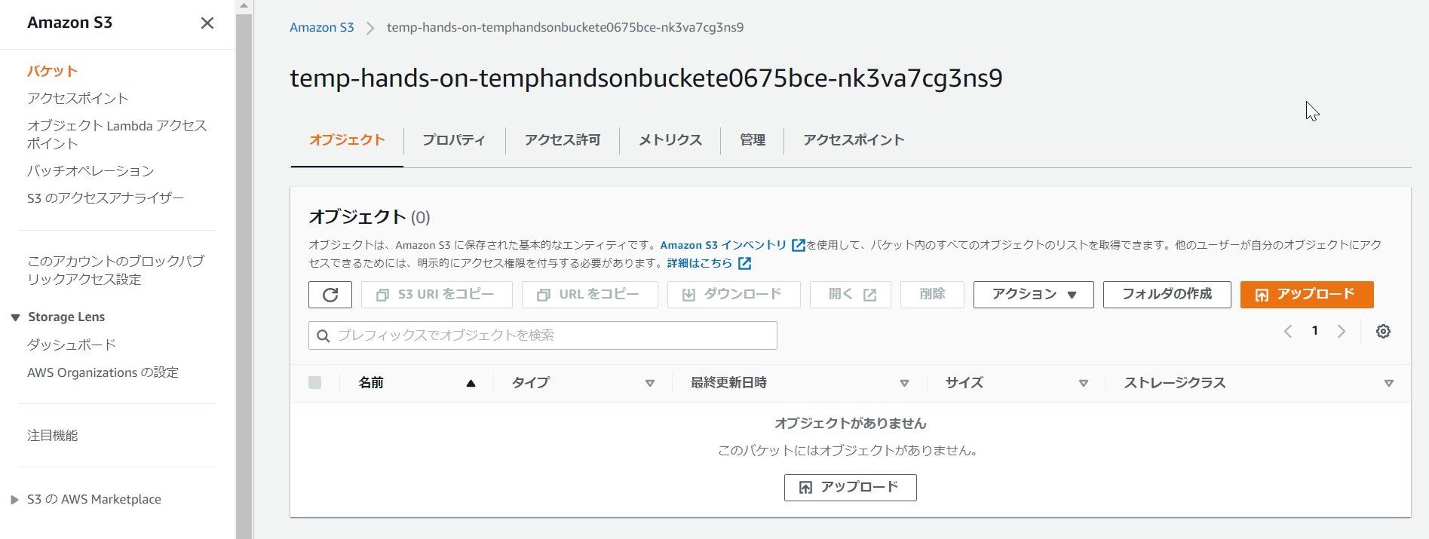Viewport: 1429px width, 539px height.
Task: Go to next page arrow
Action: point(1342,332)
